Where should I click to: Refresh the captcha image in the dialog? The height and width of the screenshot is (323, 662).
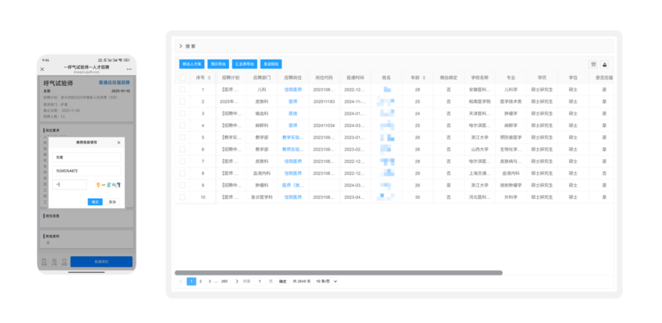tap(108, 185)
